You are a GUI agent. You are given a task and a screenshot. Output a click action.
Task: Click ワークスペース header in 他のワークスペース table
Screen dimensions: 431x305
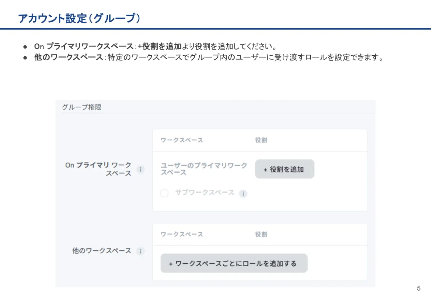(182, 234)
